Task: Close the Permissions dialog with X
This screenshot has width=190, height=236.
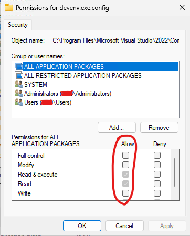Action: 182,7
